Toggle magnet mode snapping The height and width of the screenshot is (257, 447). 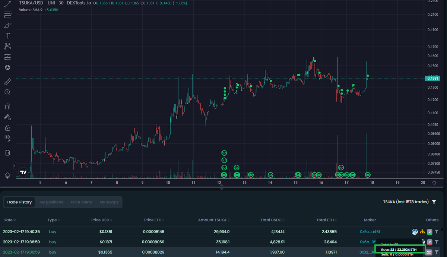click(7, 106)
